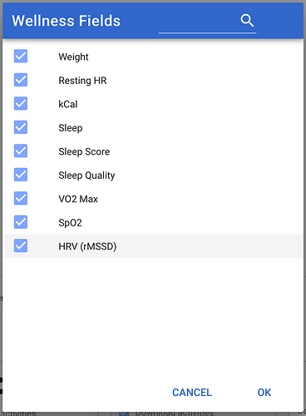Turn off the VO2 Max checkbox
The width and height of the screenshot is (306, 416).
pyautogui.click(x=21, y=198)
